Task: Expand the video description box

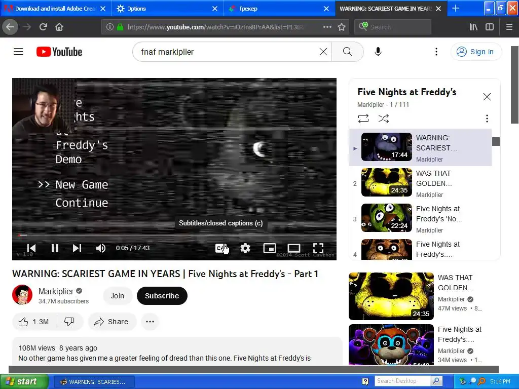Action: point(177,352)
